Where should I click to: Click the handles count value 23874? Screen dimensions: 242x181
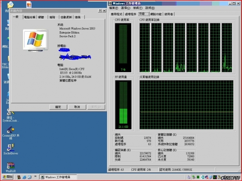[147, 138]
